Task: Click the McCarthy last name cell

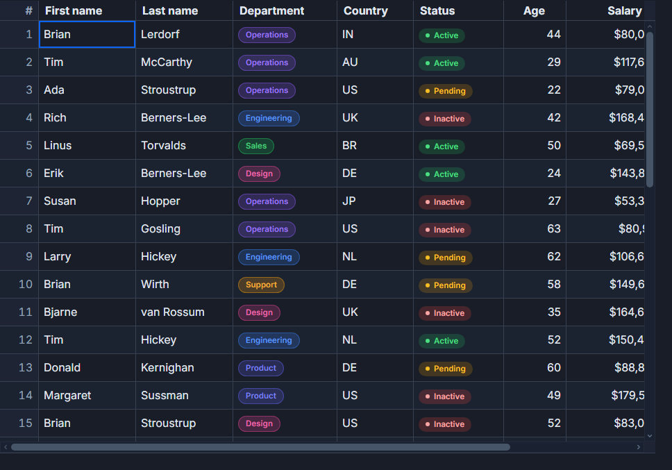Action: 184,62
